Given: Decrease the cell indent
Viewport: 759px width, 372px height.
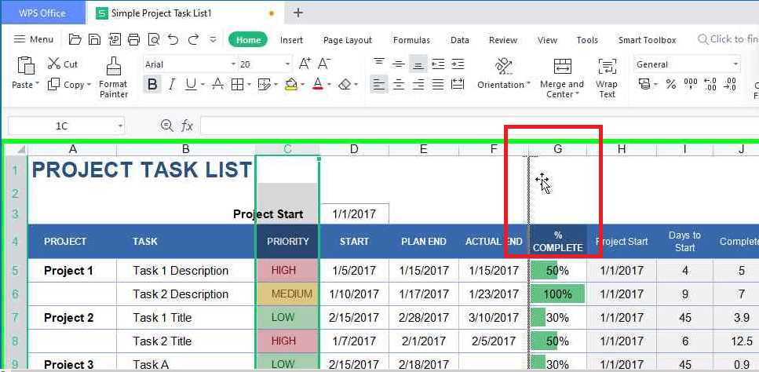Looking at the screenshot, I should click(x=438, y=64).
